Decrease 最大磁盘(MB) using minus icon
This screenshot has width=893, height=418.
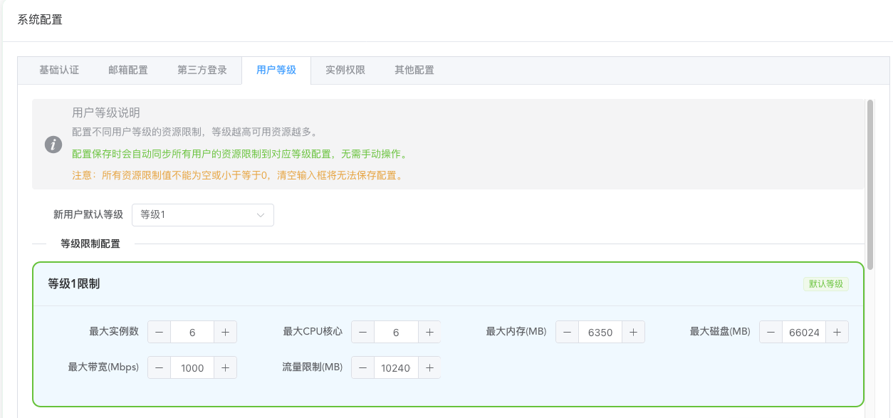click(x=771, y=332)
